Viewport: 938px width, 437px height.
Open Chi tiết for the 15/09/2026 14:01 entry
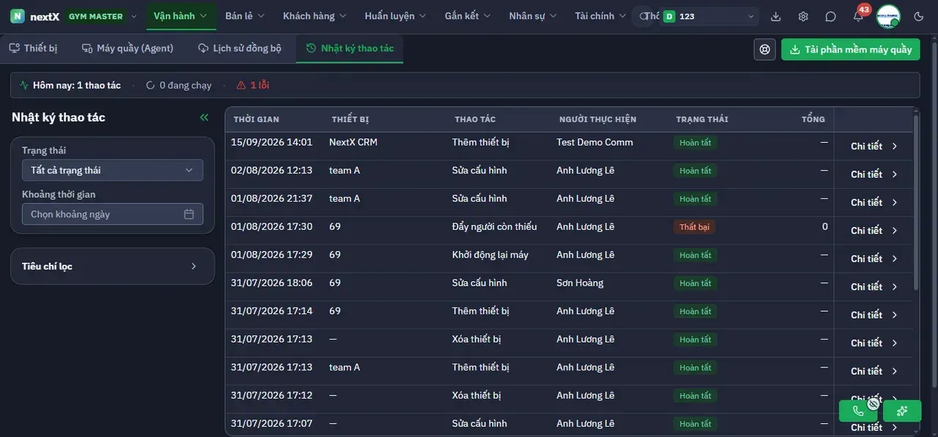(874, 146)
